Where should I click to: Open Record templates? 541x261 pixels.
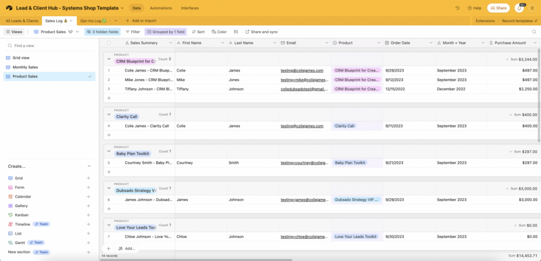point(519,21)
